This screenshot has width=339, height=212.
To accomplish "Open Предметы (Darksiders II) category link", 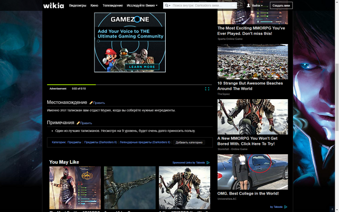I will tap(100, 143).
